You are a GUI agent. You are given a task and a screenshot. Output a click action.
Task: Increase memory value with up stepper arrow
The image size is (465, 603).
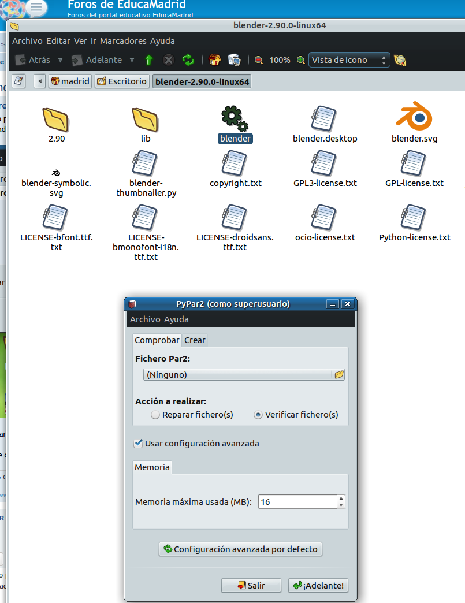click(x=341, y=498)
